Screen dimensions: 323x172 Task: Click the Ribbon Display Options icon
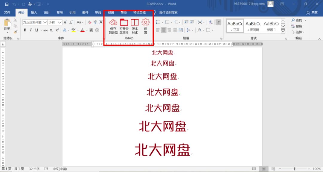[x=282, y=4]
